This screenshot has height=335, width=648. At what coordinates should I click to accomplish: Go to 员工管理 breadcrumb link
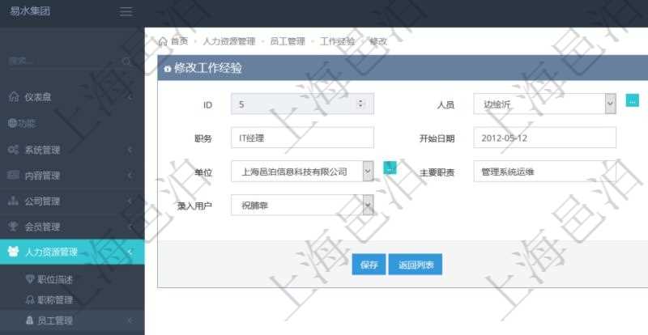click(x=288, y=41)
